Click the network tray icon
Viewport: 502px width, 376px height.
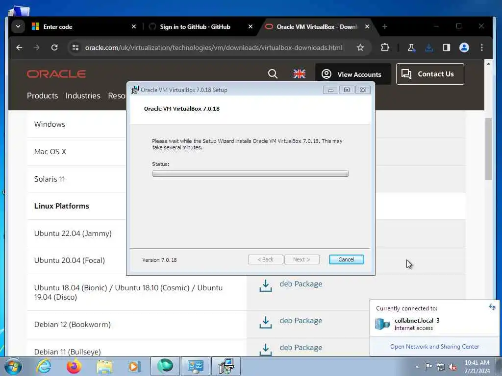point(441,367)
